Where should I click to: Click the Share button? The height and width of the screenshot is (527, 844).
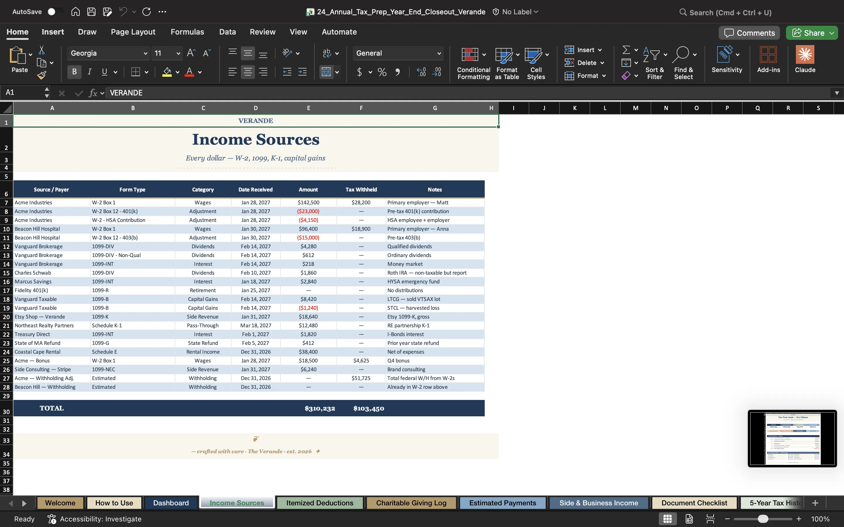(x=811, y=33)
